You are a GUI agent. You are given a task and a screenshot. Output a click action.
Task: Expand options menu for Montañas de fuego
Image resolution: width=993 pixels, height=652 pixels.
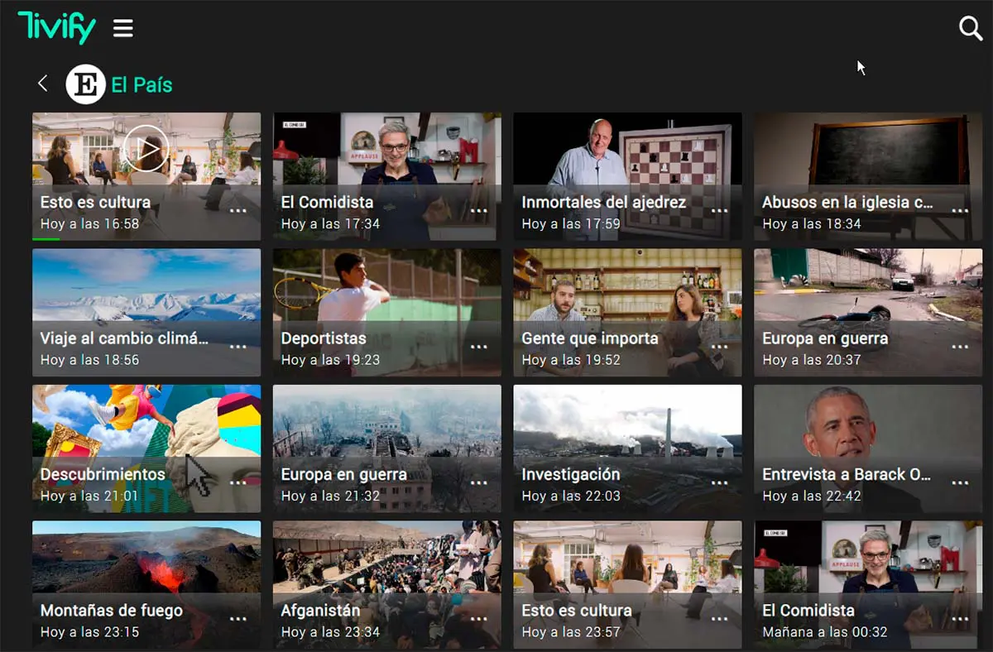[x=238, y=619]
